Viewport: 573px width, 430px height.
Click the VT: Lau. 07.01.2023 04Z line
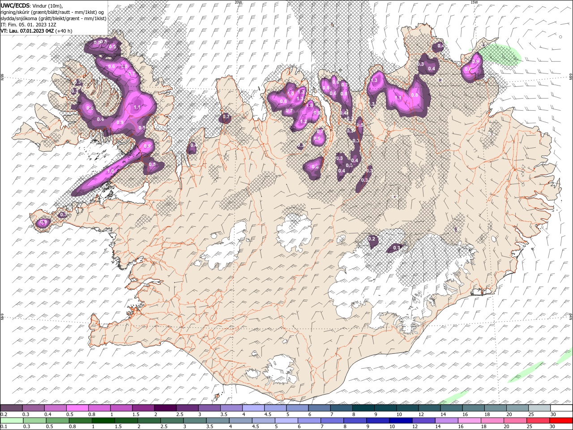pyautogui.click(x=37, y=31)
